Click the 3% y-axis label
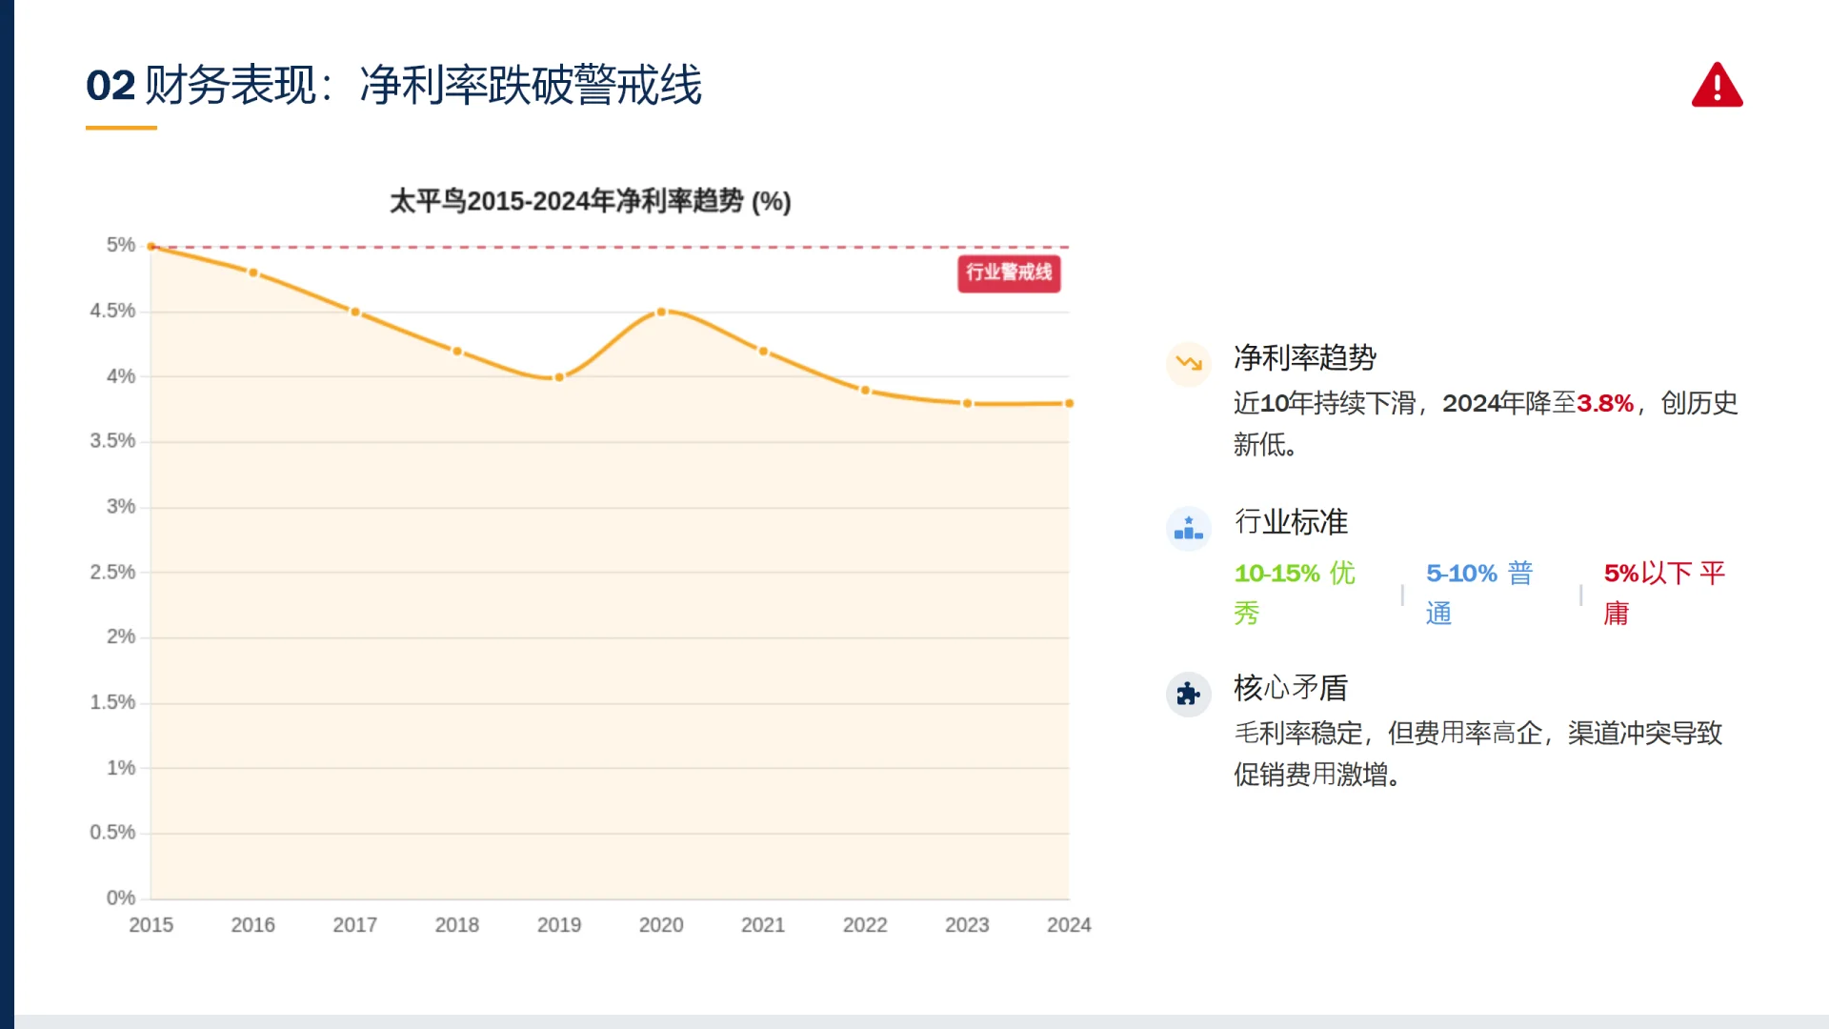Image resolution: width=1829 pixels, height=1029 pixels. click(121, 508)
